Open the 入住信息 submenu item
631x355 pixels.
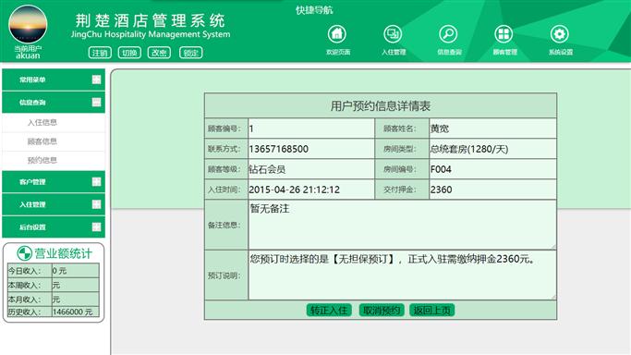42,122
